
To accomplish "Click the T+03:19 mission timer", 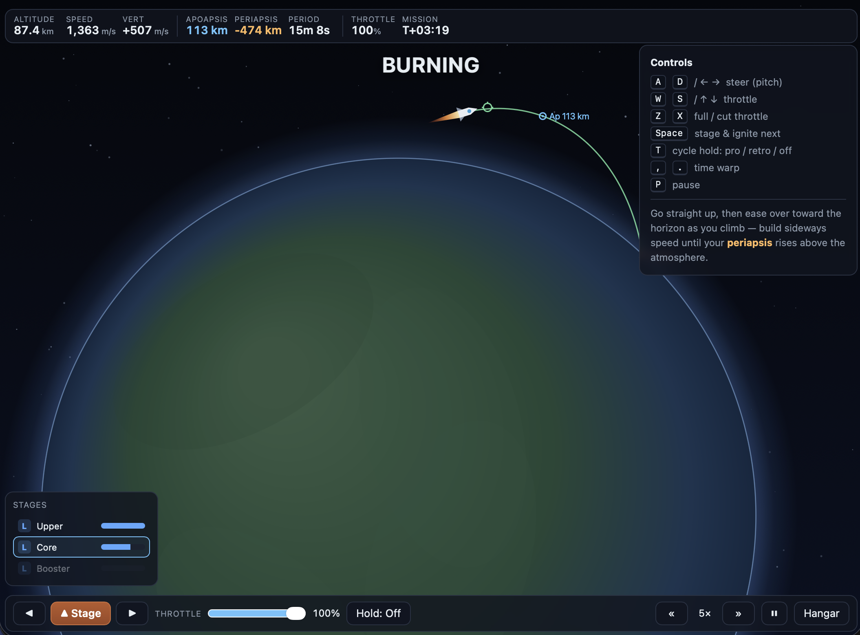I will click(426, 30).
